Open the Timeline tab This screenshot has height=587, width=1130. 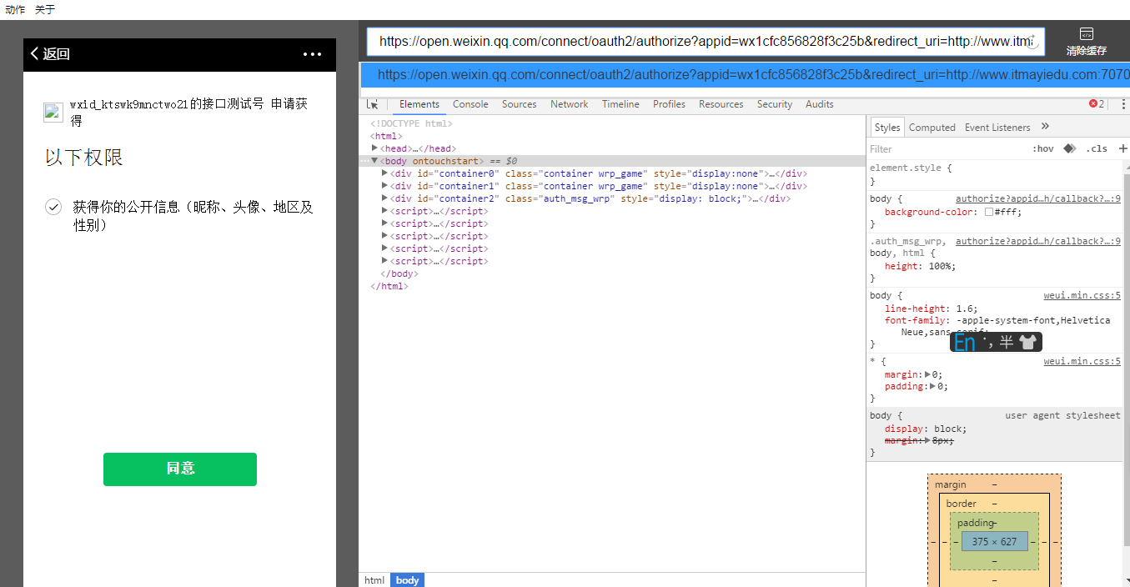pyautogui.click(x=620, y=104)
